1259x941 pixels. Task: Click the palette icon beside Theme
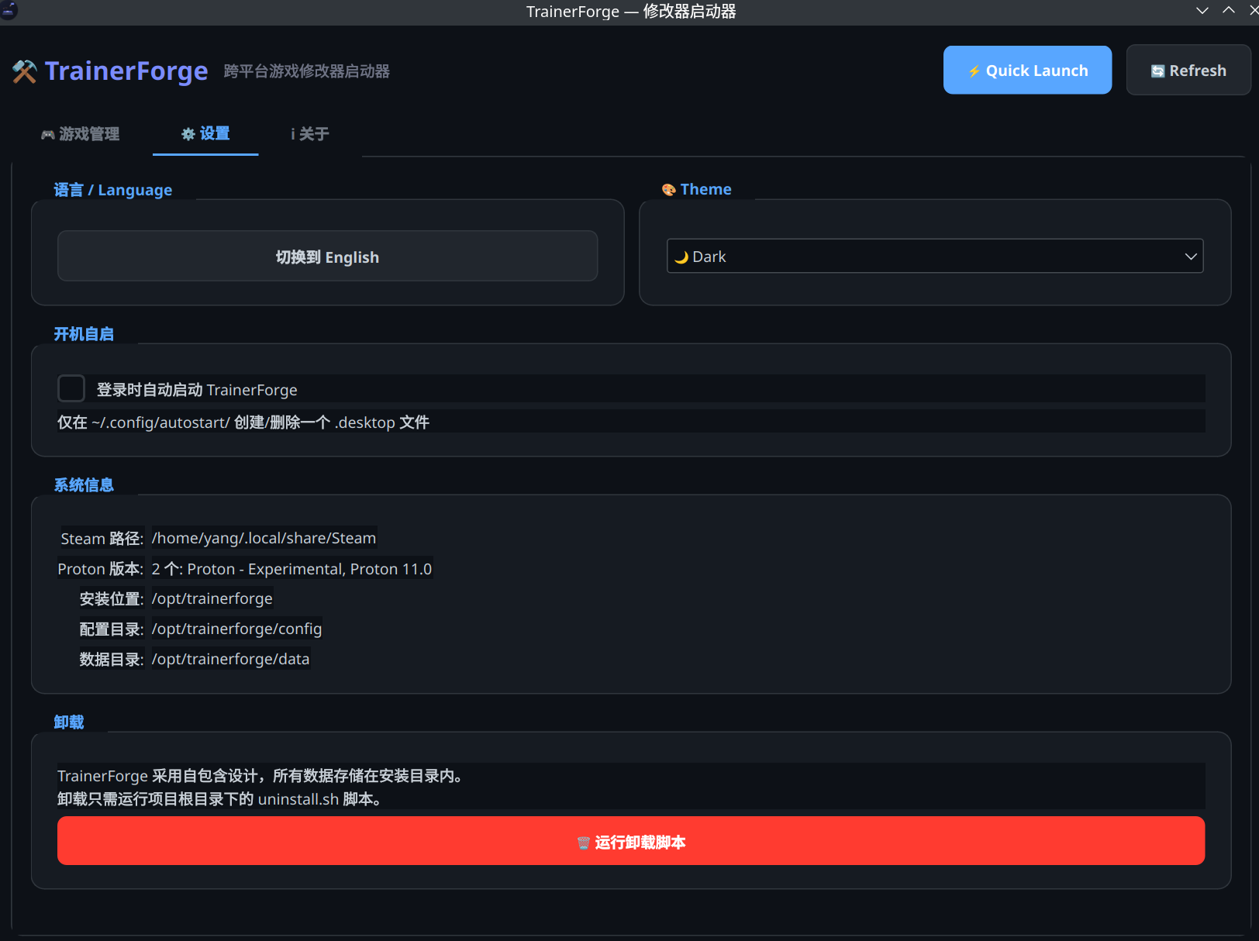click(669, 190)
